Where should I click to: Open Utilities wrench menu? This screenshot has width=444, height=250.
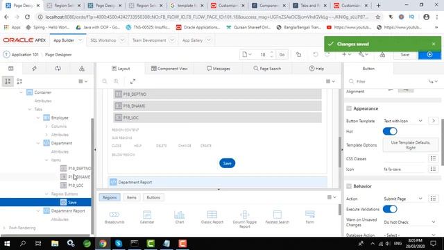click(363, 54)
